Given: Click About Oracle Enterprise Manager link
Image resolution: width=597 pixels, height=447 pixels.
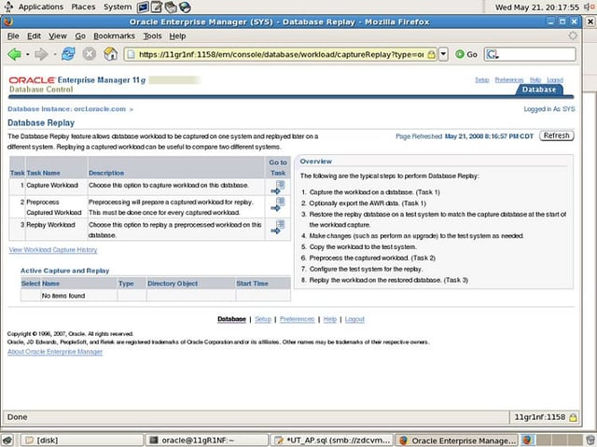Looking at the screenshot, I should tap(55, 352).
